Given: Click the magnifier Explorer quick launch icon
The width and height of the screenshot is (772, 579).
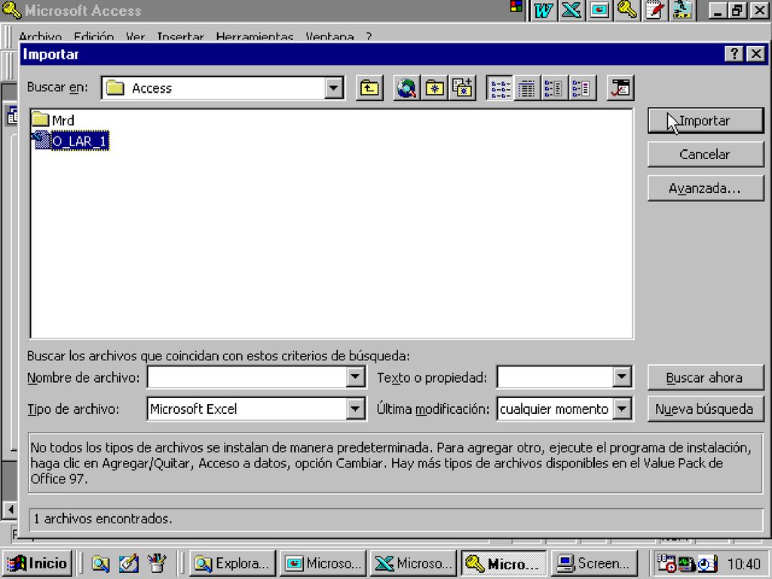Looking at the screenshot, I should pyautogui.click(x=100, y=564).
